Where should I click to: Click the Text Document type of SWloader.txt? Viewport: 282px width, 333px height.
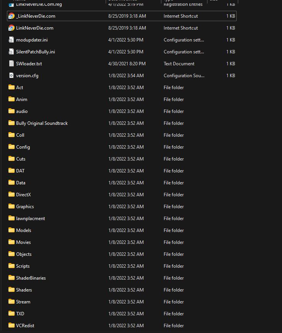pyautogui.click(x=179, y=64)
